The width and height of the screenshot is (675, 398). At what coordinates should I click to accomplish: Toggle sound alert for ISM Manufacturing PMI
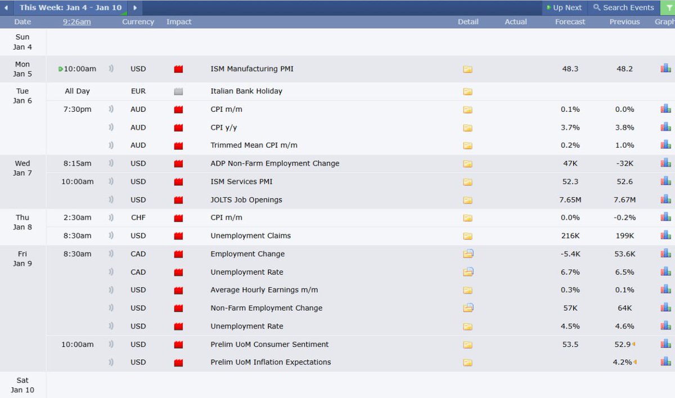point(111,69)
